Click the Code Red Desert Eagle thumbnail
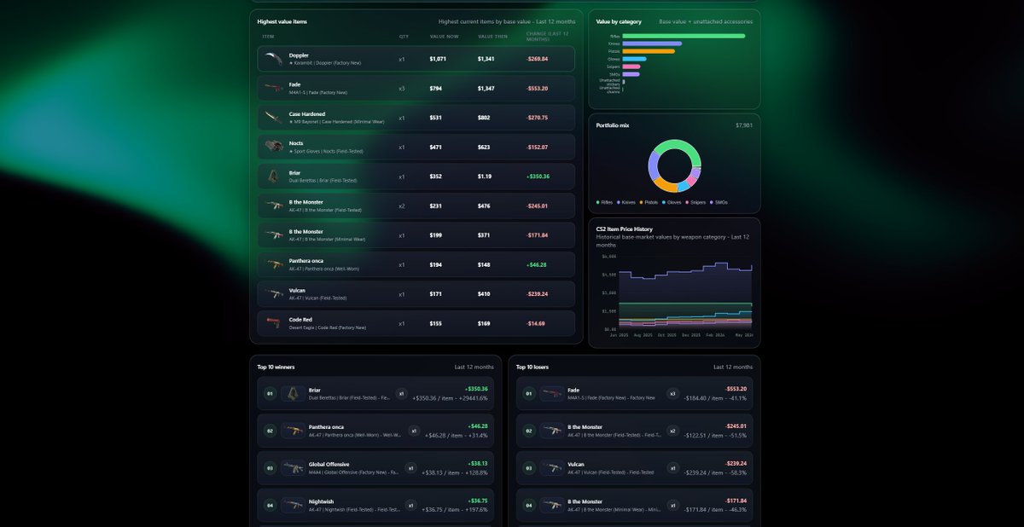The width and height of the screenshot is (1024, 527). pyautogui.click(x=273, y=323)
